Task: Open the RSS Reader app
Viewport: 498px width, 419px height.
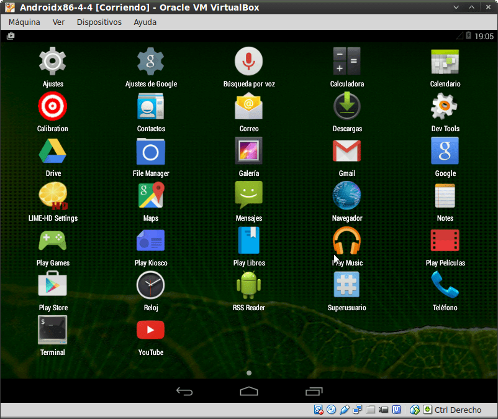Action: pos(248,284)
